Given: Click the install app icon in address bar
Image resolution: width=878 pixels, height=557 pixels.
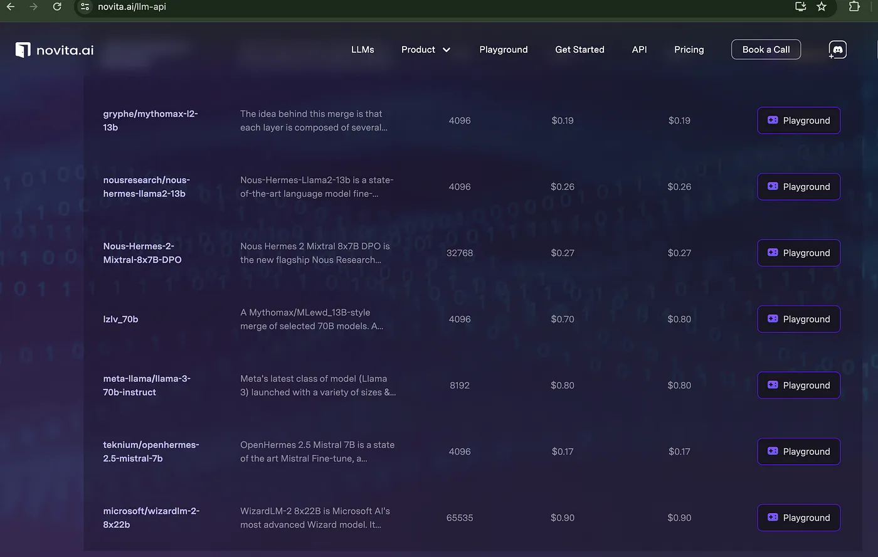Looking at the screenshot, I should click(x=800, y=6).
